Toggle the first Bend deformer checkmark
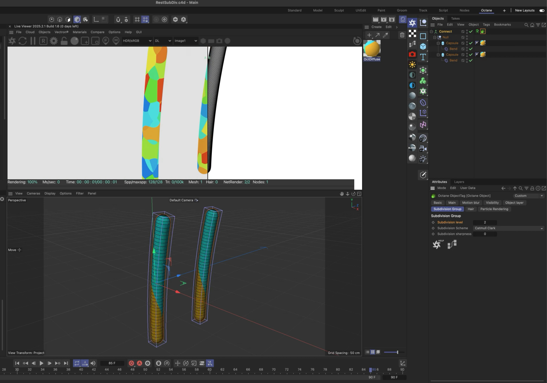 coord(471,49)
